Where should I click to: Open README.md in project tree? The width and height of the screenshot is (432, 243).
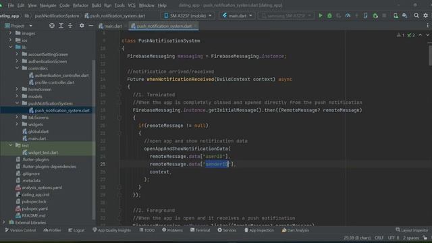[30, 215]
